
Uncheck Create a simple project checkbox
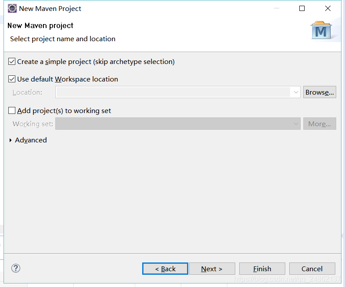[x=12, y=61]
